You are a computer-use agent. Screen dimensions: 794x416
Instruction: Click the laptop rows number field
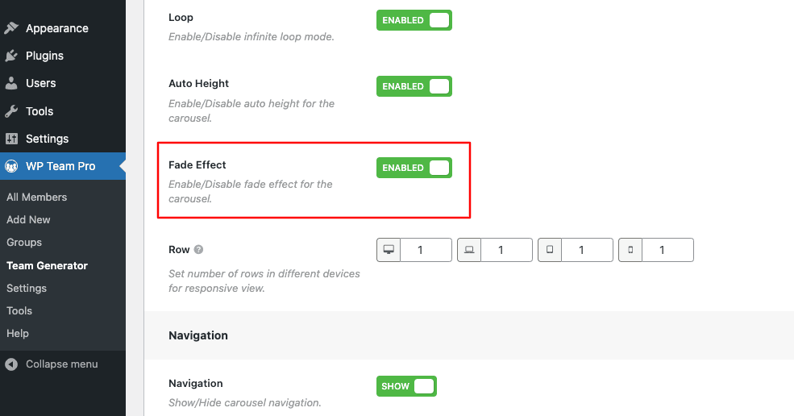pyautogui.click(x=506, y=250)
